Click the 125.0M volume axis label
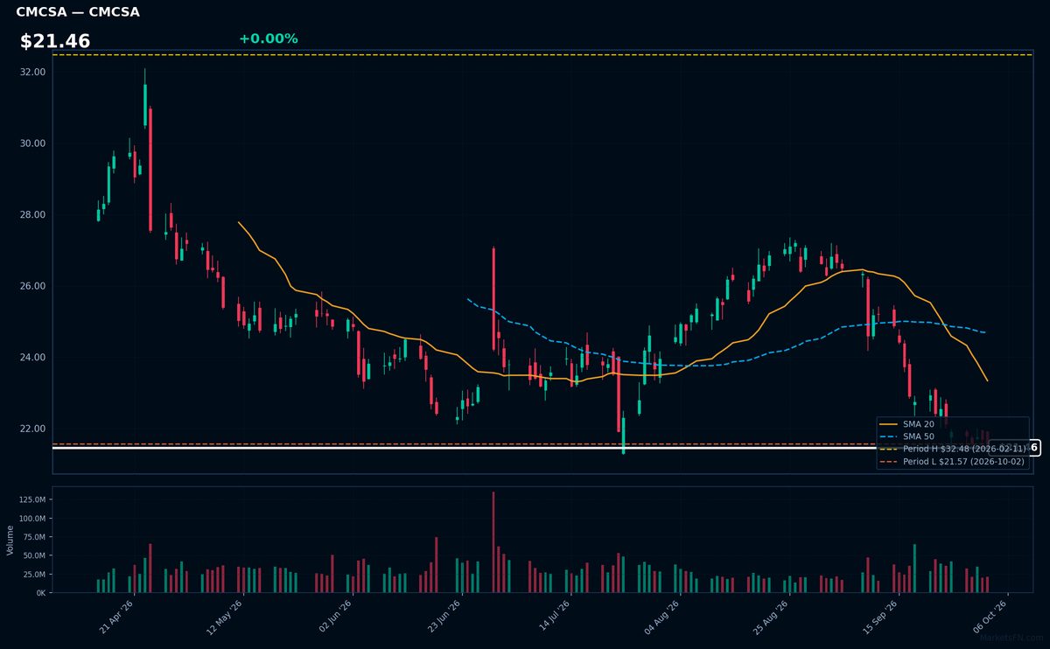Image resolution: width=1050 pixels, height=649 pixels. click(32, 499)
